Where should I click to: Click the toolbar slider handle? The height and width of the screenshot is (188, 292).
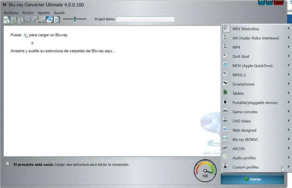(75, 19)
